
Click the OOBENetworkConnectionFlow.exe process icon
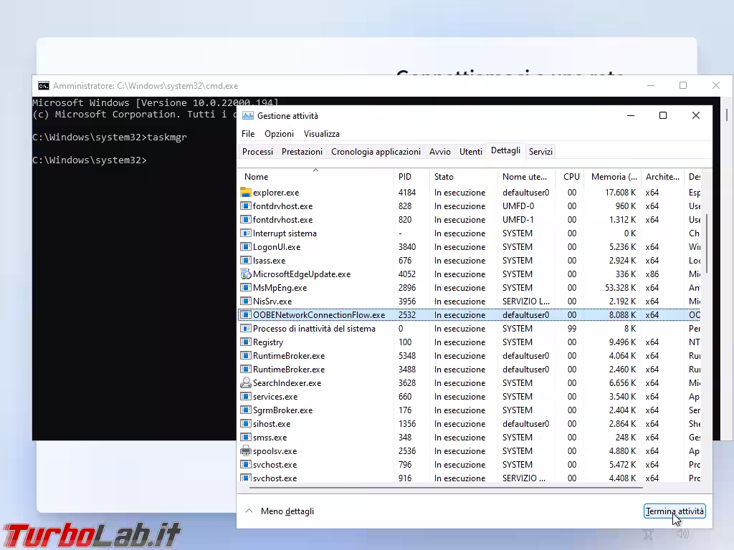[246, 315]
